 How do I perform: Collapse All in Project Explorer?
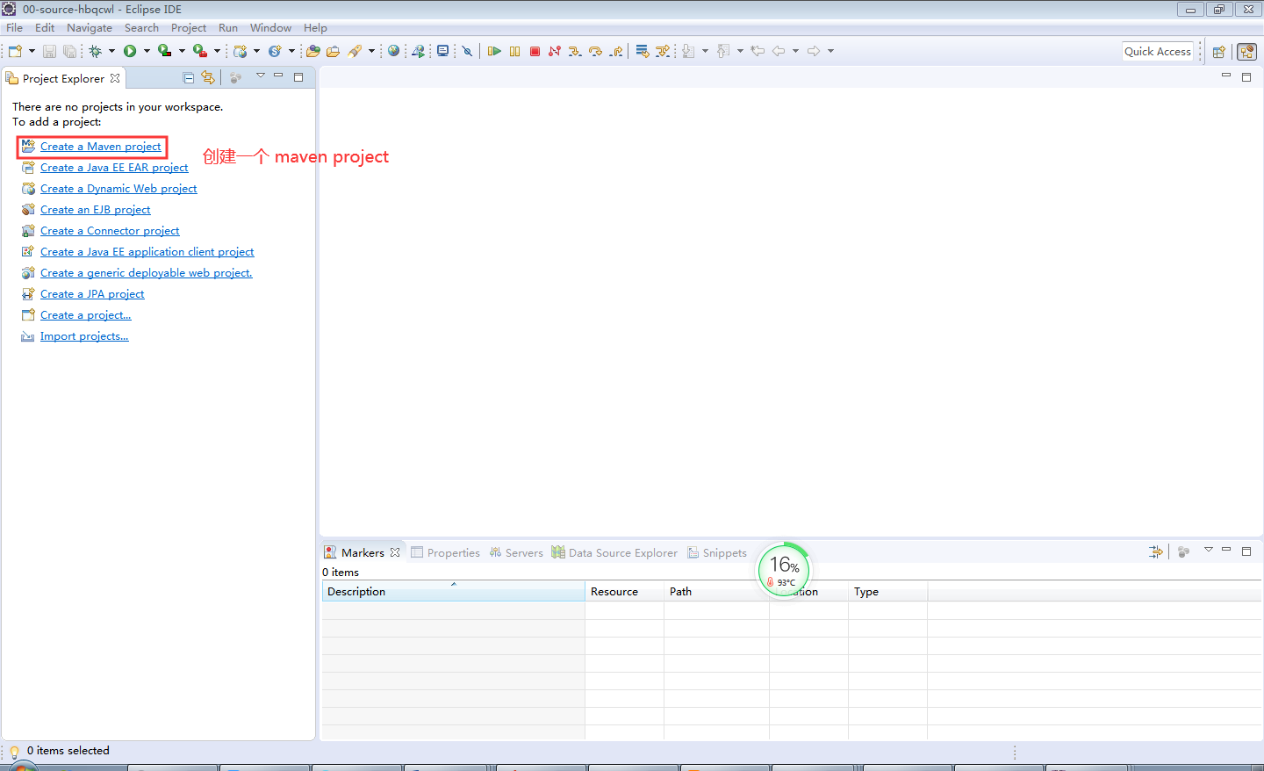(x=188, y=78)
